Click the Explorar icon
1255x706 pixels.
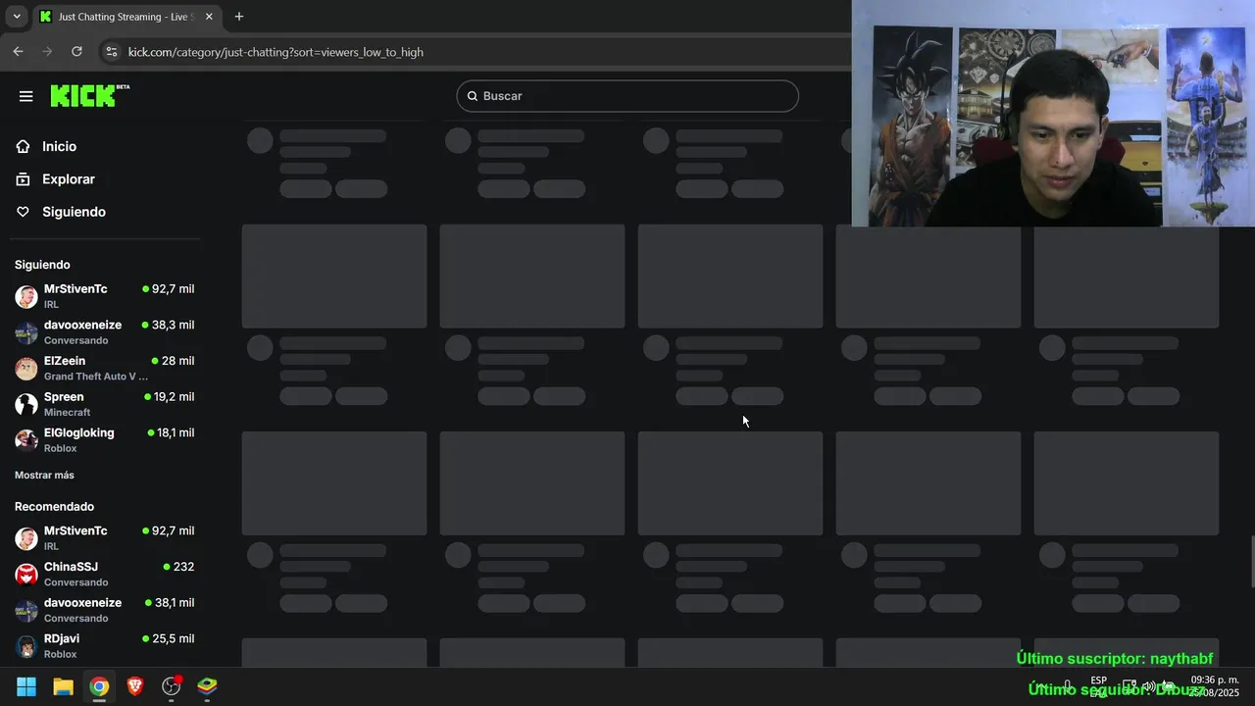(x=24, y=179)
